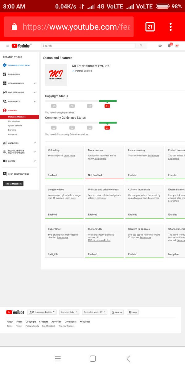Click the MIEntertainmentPvtLtd custom URL link

99,240
